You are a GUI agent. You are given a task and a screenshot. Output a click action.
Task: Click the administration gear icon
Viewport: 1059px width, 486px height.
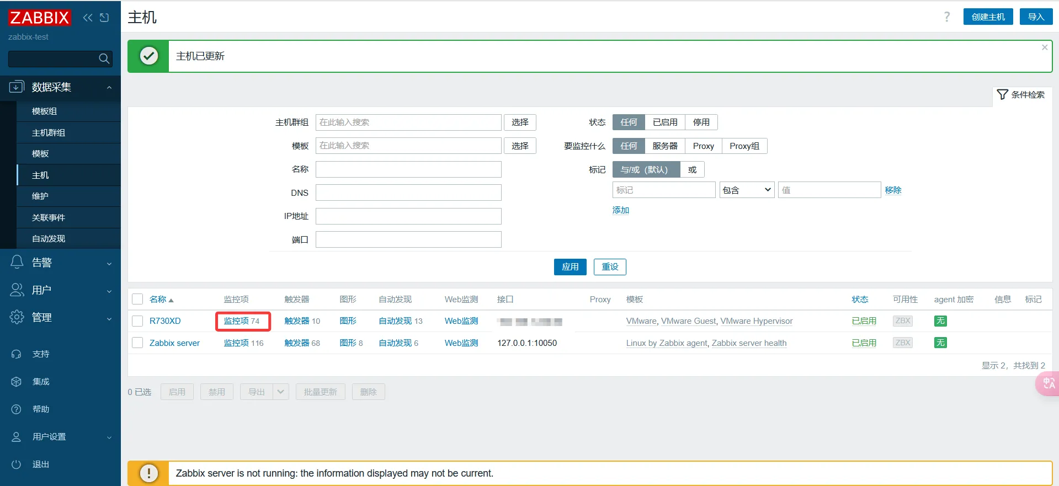tap(17, 317)
